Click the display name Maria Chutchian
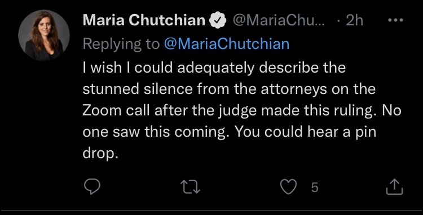423x215 pixels. pos(144,20)
